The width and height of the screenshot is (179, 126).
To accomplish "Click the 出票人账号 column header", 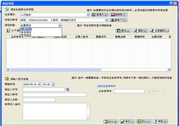I will [x=81, y=37].
